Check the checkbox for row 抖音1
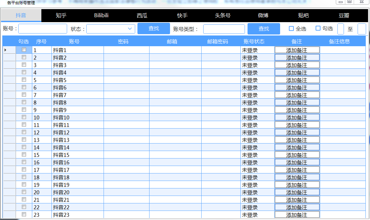The width and height of the screenshot is (370, 220). [x=24, y=50]
